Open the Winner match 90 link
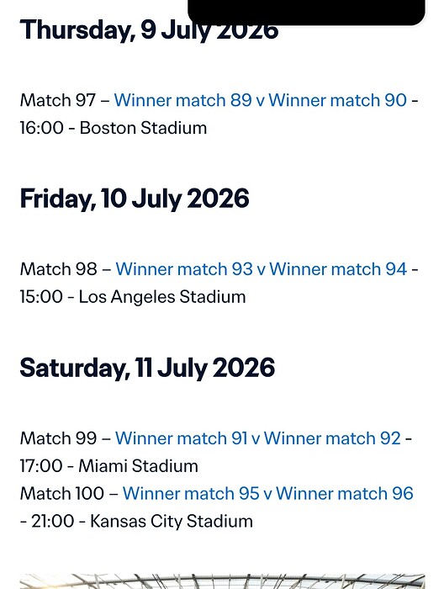This screenshot has width=444, height=589. pos(338,100)
